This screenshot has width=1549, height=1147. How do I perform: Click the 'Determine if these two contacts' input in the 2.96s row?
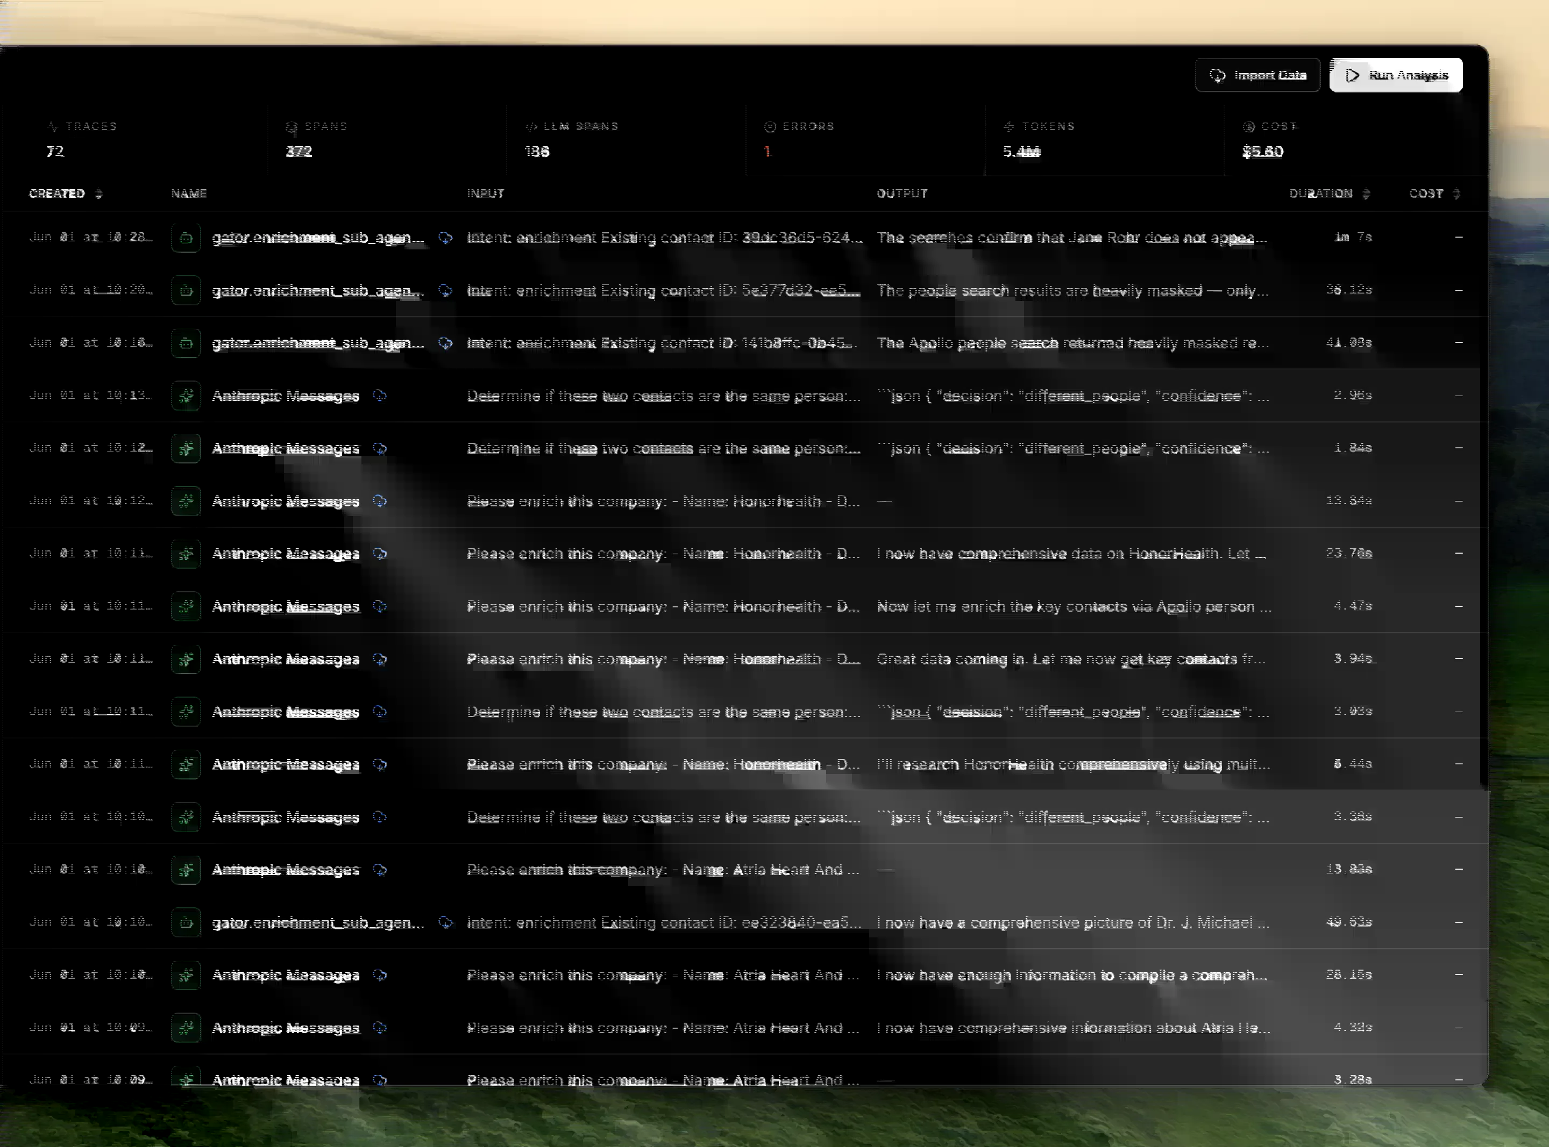coord(663,396)
